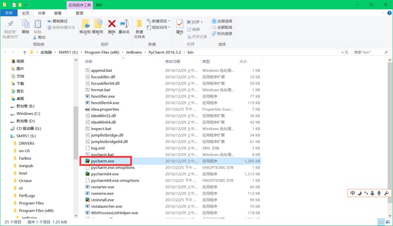Click PyCharm 2016.3.2 in breadcrumb

[164, 52]
